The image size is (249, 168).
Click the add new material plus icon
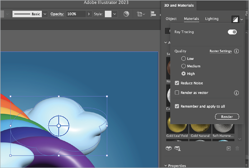[x=229, y=149]
